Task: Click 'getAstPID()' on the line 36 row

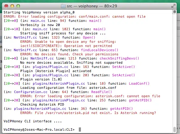Action: click(121, 109)
